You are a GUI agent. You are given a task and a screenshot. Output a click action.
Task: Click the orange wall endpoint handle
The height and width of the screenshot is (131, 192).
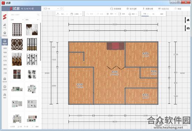(x=84, y=62)
